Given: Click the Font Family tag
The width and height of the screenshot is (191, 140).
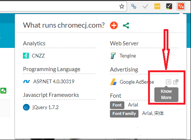Looking at the screenshot, I should 124,113.
